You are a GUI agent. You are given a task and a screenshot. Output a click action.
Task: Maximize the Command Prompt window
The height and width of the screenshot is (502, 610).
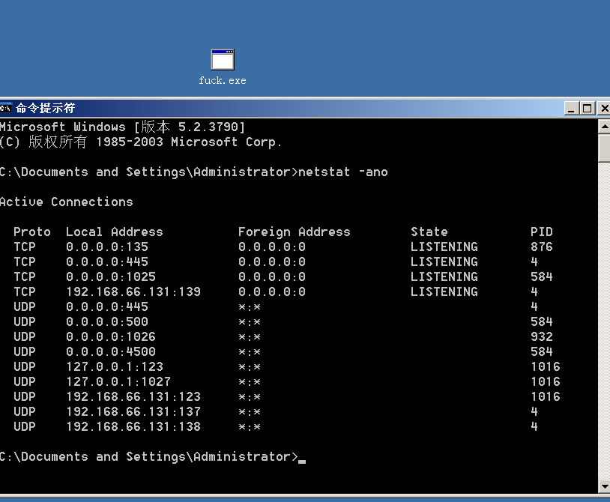(x=587, y=108)
